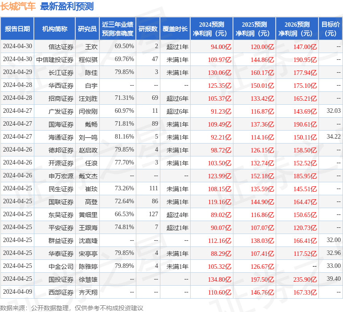343x312 pixels.
Task: Click target price 39.40
Action: point(334,279)
